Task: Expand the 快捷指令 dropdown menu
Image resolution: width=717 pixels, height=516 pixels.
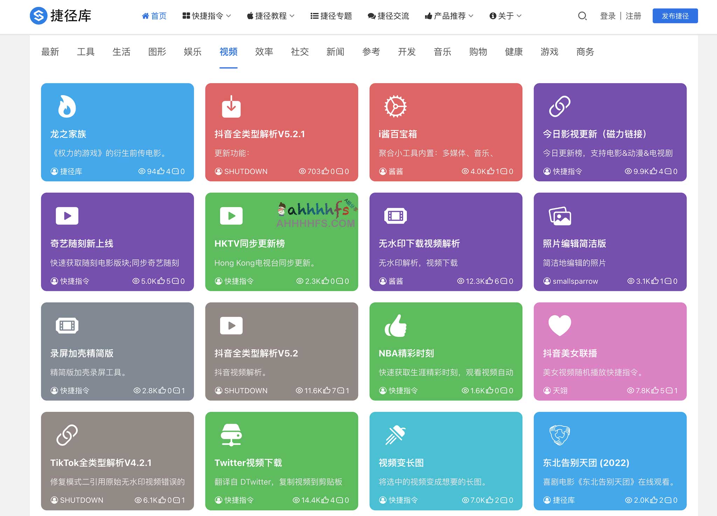Action: pos(207,16)
